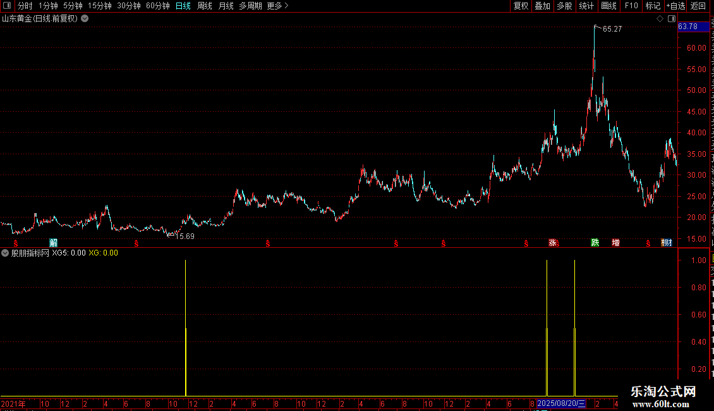Select the 2025/08/20 date marker on timeline
The width and height of the screenshot is (714, 411).
[x=561, y=403]
